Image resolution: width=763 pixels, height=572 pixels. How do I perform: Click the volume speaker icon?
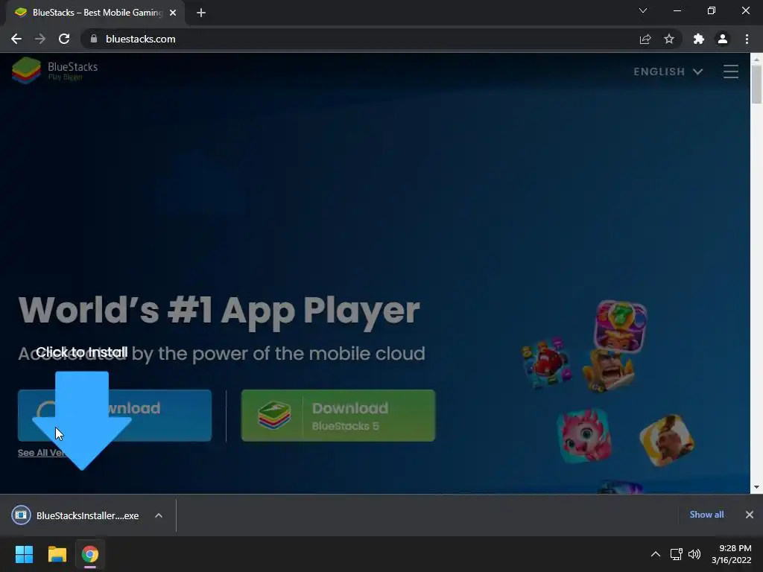(694, 554)
